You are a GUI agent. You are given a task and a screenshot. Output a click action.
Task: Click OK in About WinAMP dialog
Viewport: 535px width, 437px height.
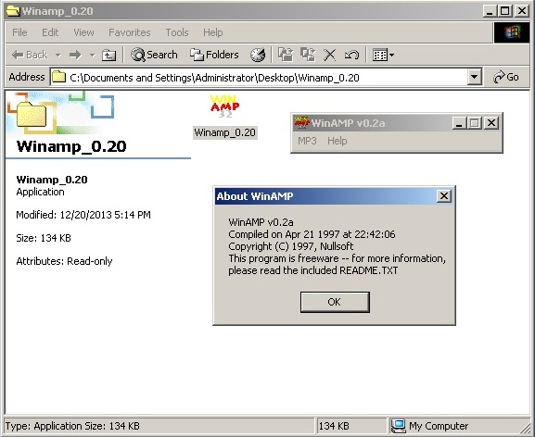click(335, 302)
